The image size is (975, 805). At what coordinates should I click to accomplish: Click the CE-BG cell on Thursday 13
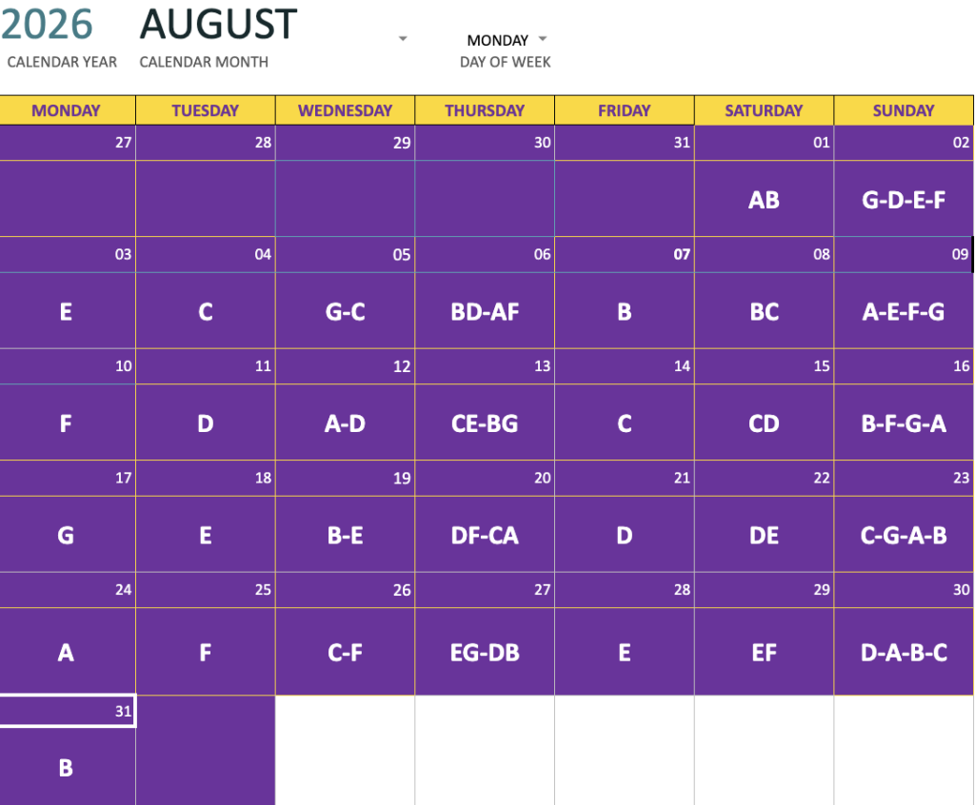485,422
